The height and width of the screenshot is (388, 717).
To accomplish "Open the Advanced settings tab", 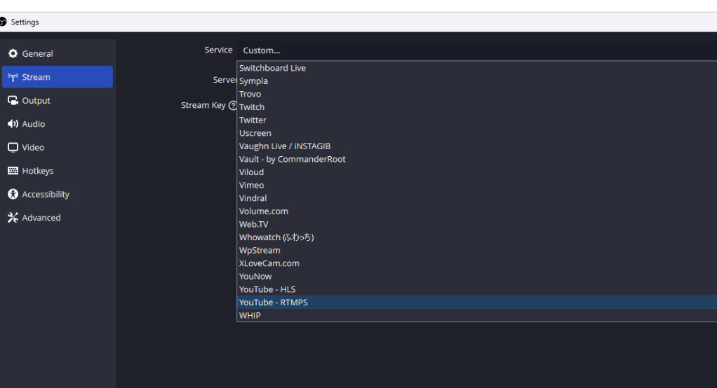I will [58, 218].
